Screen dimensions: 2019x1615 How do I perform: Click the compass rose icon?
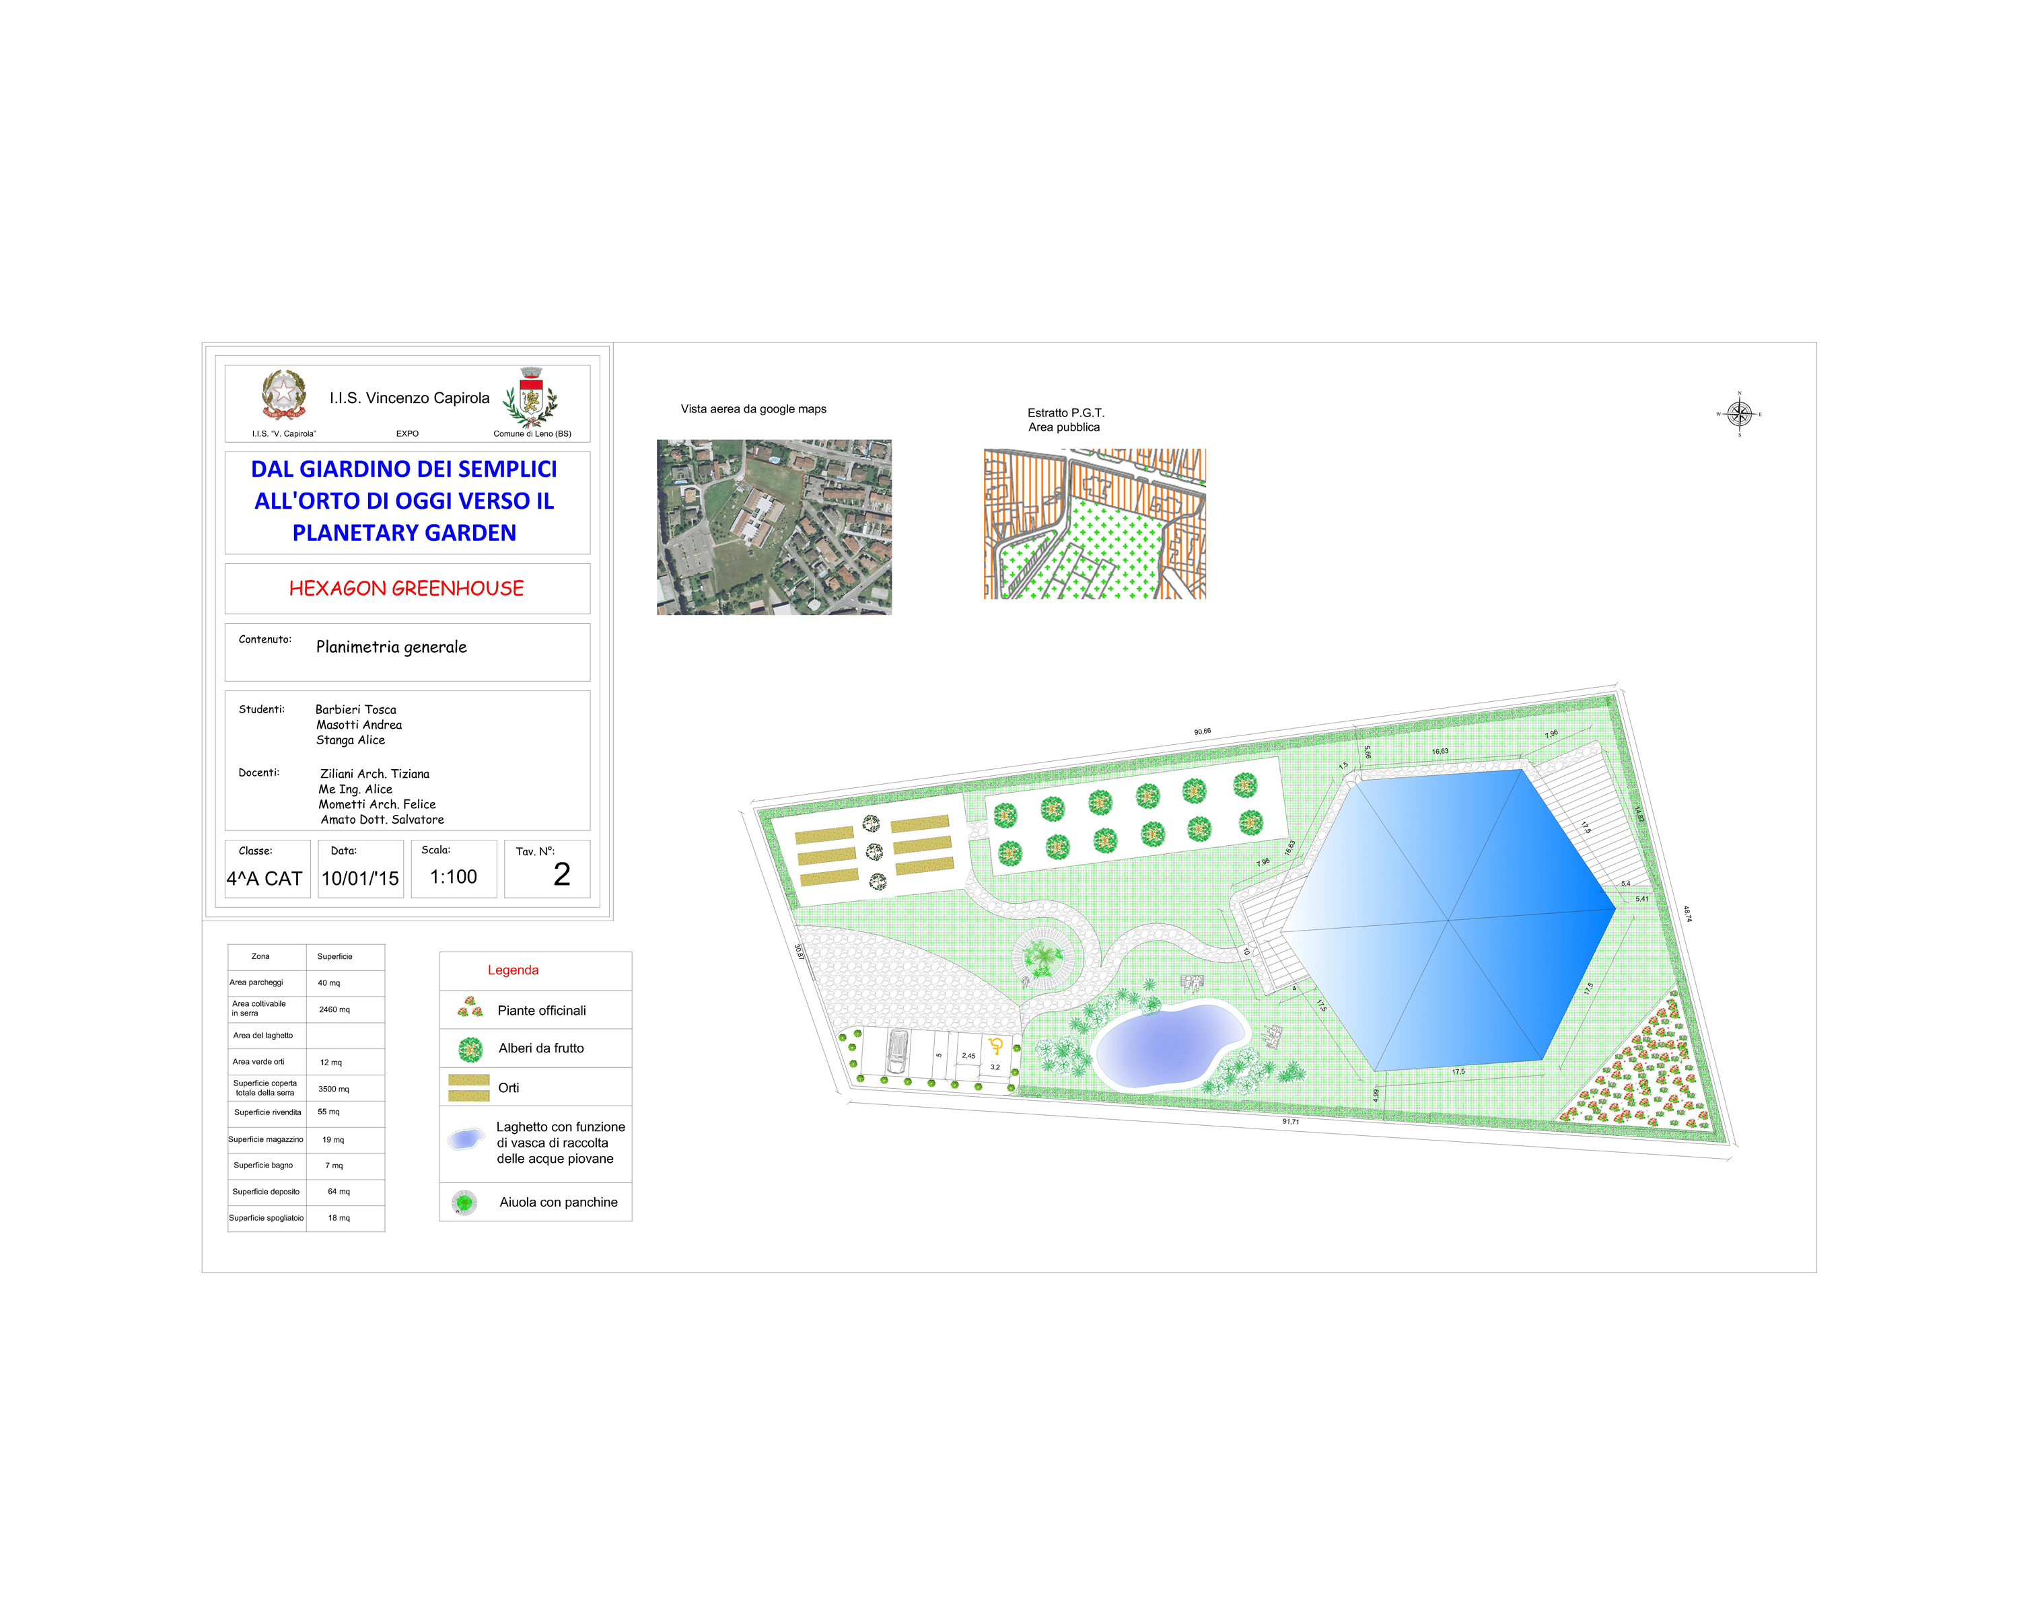[1739, 414]
